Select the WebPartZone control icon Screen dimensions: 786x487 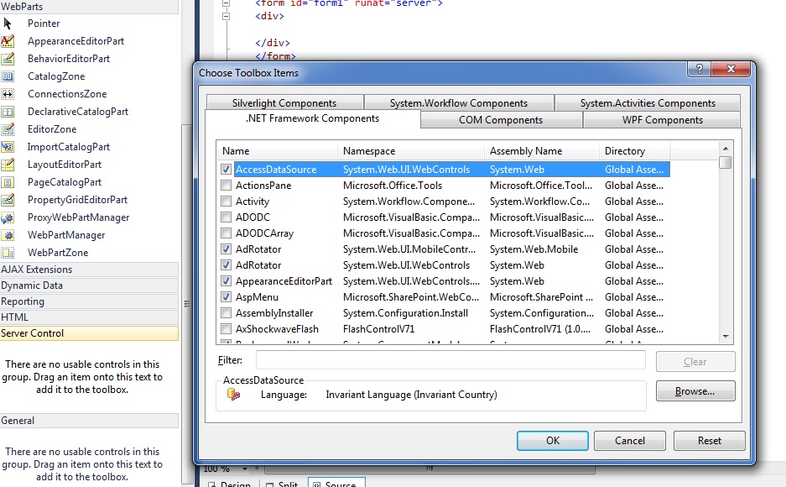click(13, 252)
